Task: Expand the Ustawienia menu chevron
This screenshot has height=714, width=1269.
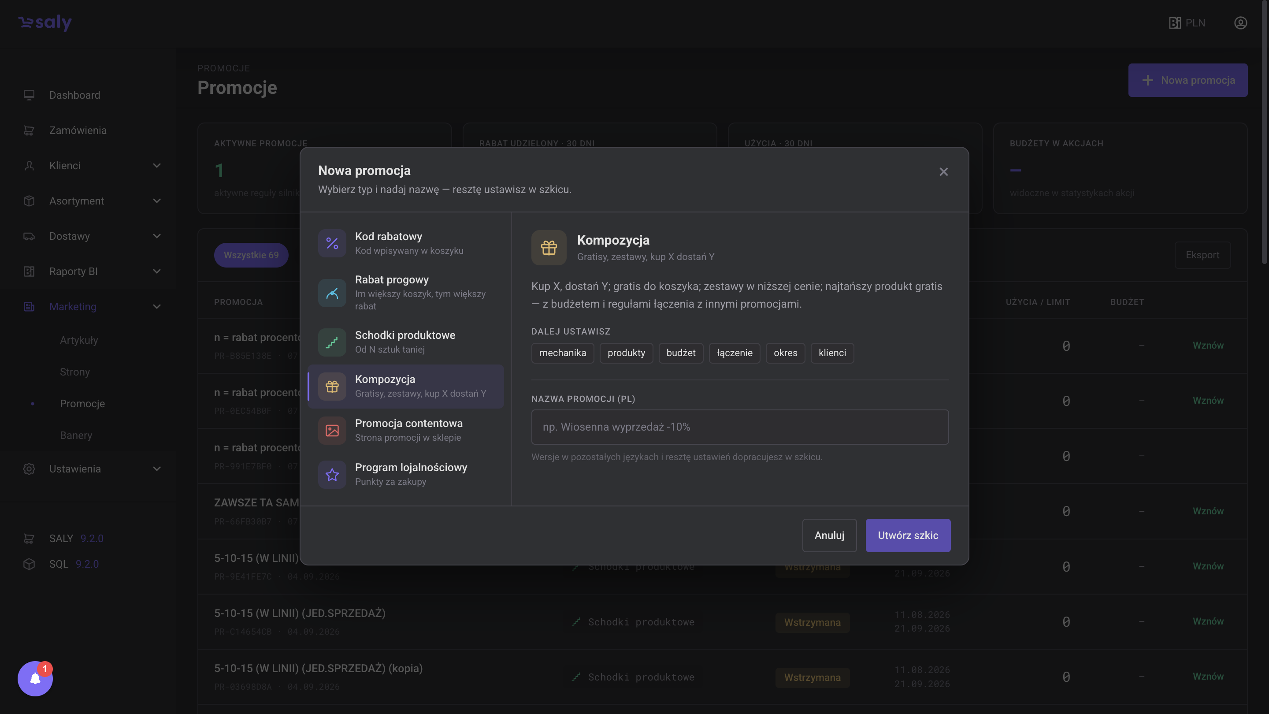Action: [157, 469]
